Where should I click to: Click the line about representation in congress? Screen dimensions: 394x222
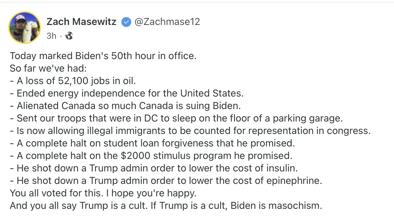click(190, 131)
